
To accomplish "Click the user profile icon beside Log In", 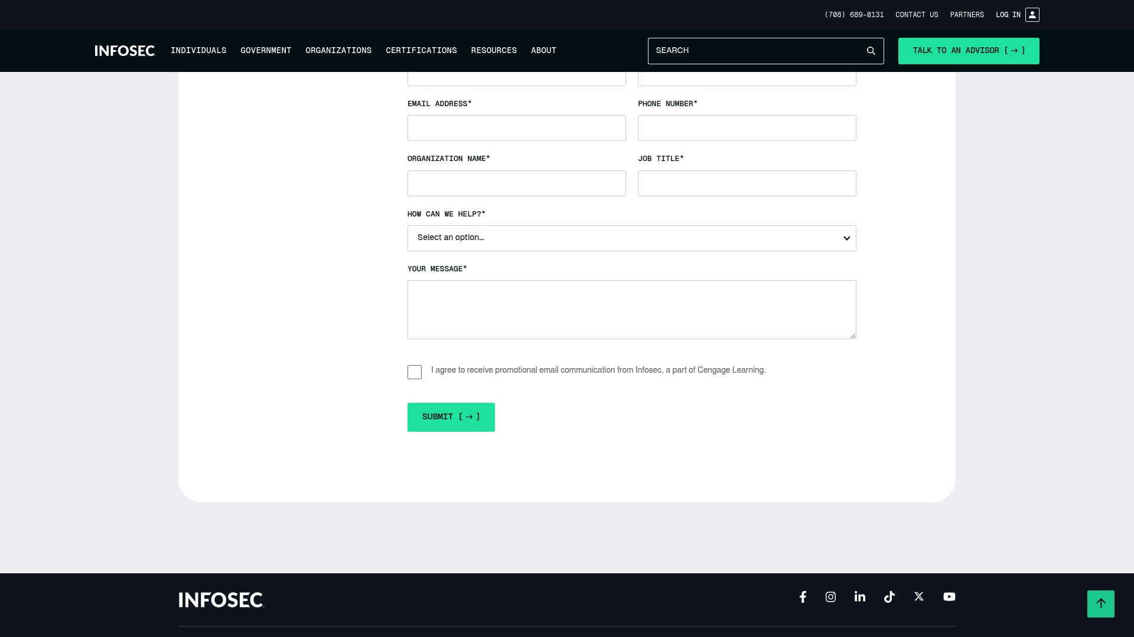I will (1032, 15).
